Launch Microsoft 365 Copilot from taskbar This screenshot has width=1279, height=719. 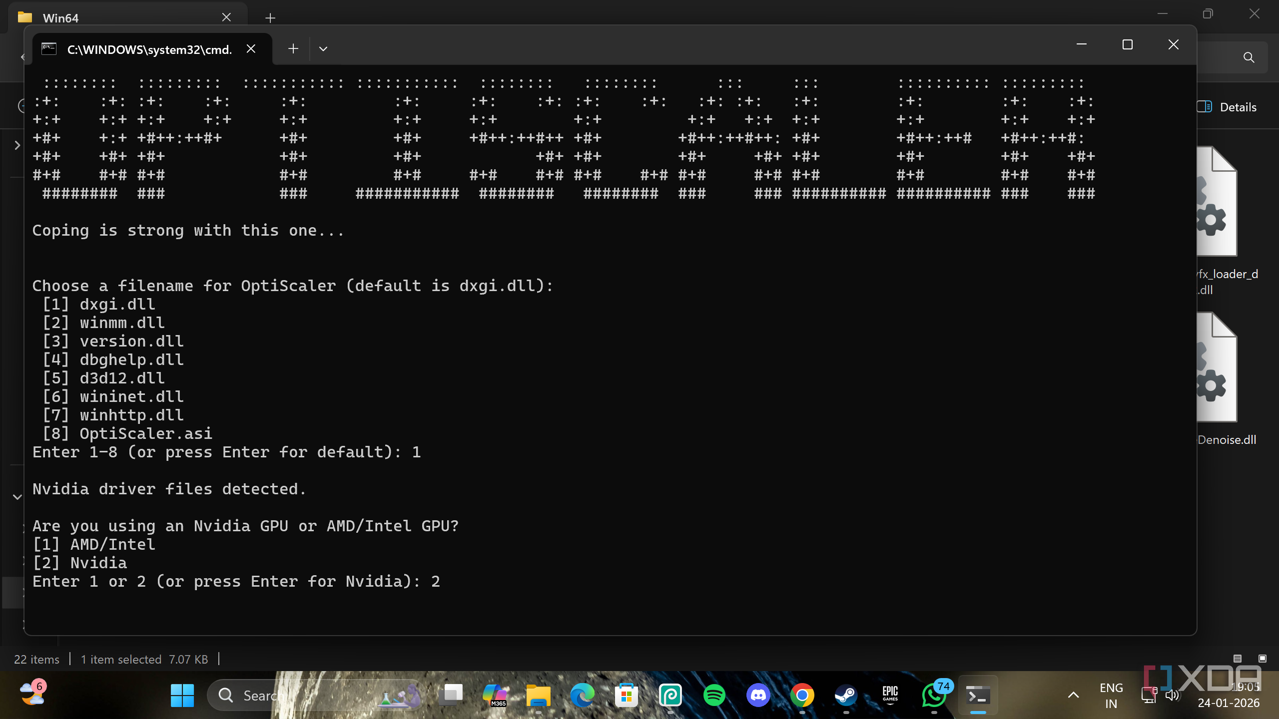pos(495,695)
